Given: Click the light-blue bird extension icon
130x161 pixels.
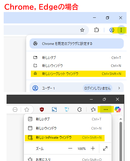Looking at the screenshot, I should 67,110.
